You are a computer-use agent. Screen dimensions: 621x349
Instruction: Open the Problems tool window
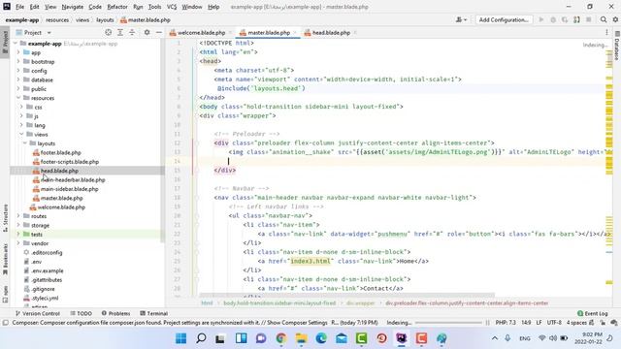[x=115, y=313]
